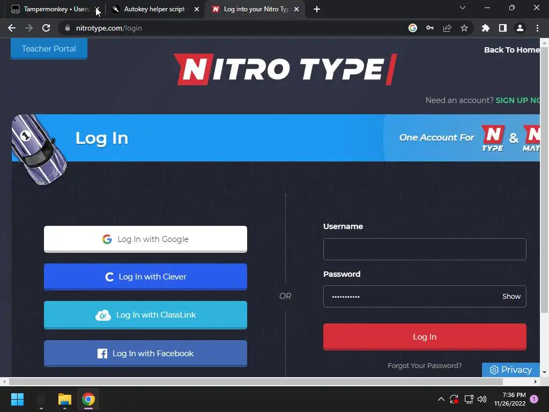
Task: Click the scroll down arrow
Action: click(545, 372)
